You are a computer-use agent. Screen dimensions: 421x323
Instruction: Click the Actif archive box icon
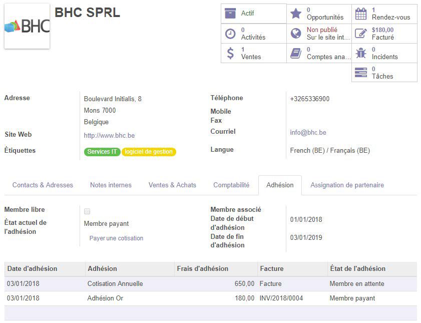pos(230,14)
